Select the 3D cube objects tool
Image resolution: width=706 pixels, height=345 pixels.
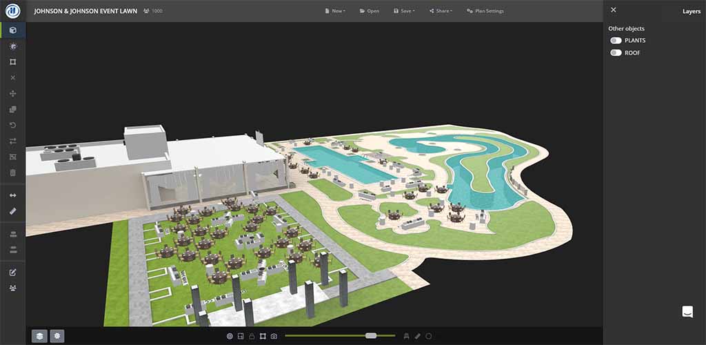[12, 30]
